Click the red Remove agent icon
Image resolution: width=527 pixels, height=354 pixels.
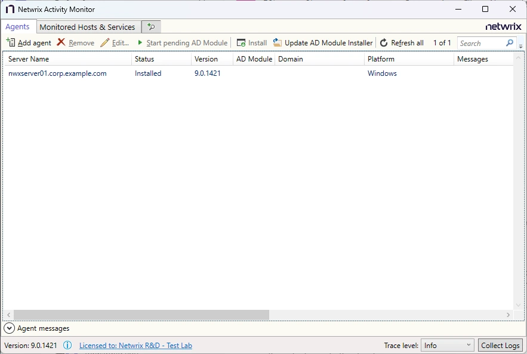(x=61, y=42)
